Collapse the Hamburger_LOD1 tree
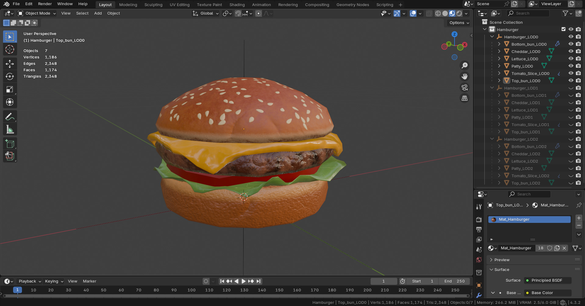Viewport: 585px width, 306px height. coord(492,88)
